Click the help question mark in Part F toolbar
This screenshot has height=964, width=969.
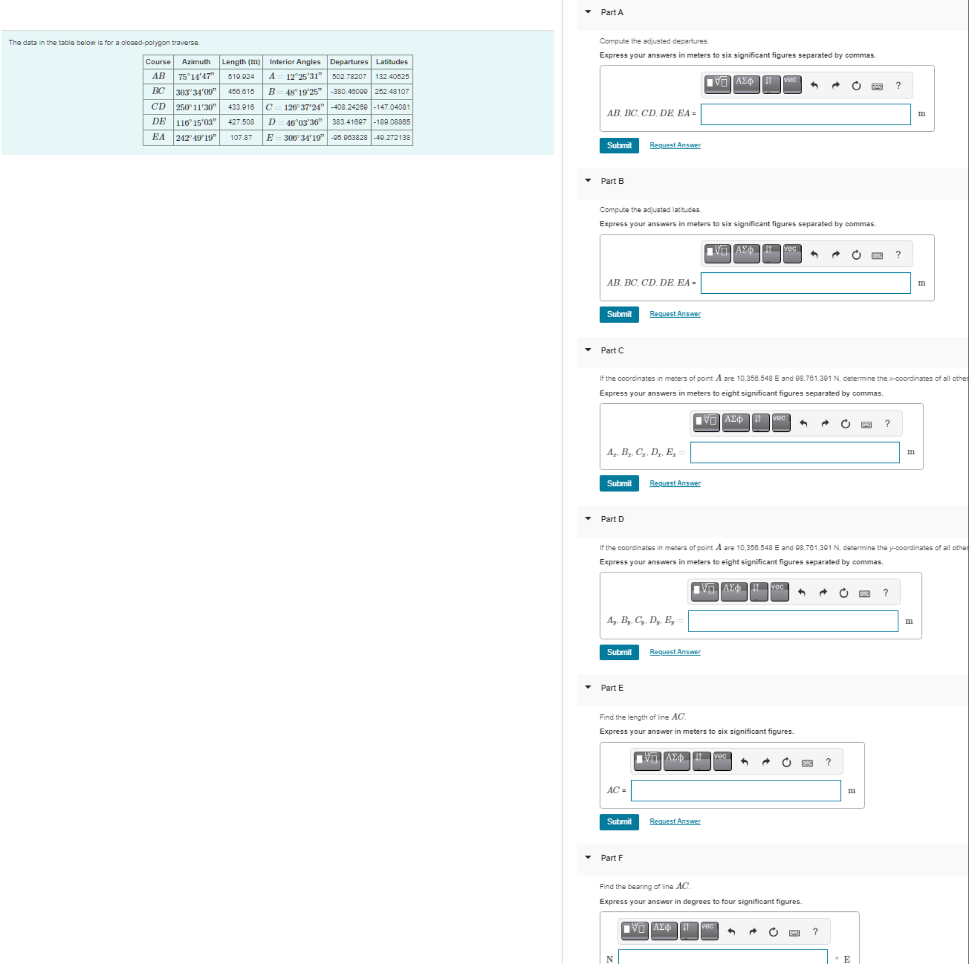[x=815, y=931]
